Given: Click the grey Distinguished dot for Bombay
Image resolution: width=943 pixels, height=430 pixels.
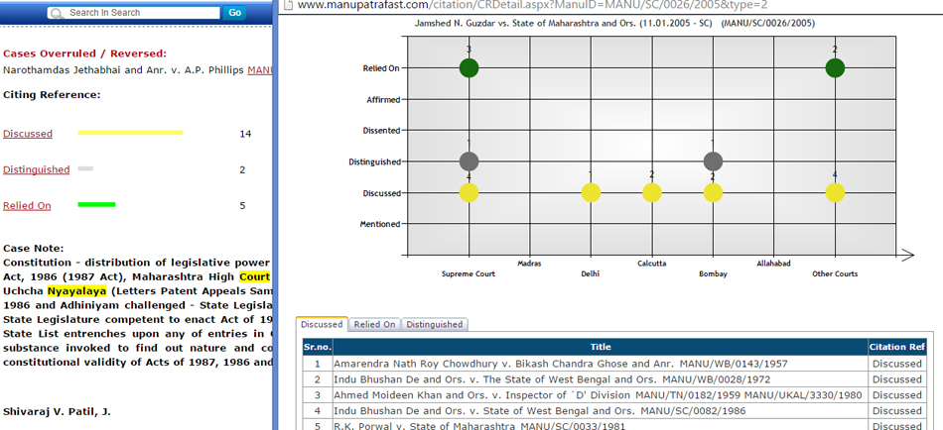Looking at the screenshot, I should click(713, 161).
